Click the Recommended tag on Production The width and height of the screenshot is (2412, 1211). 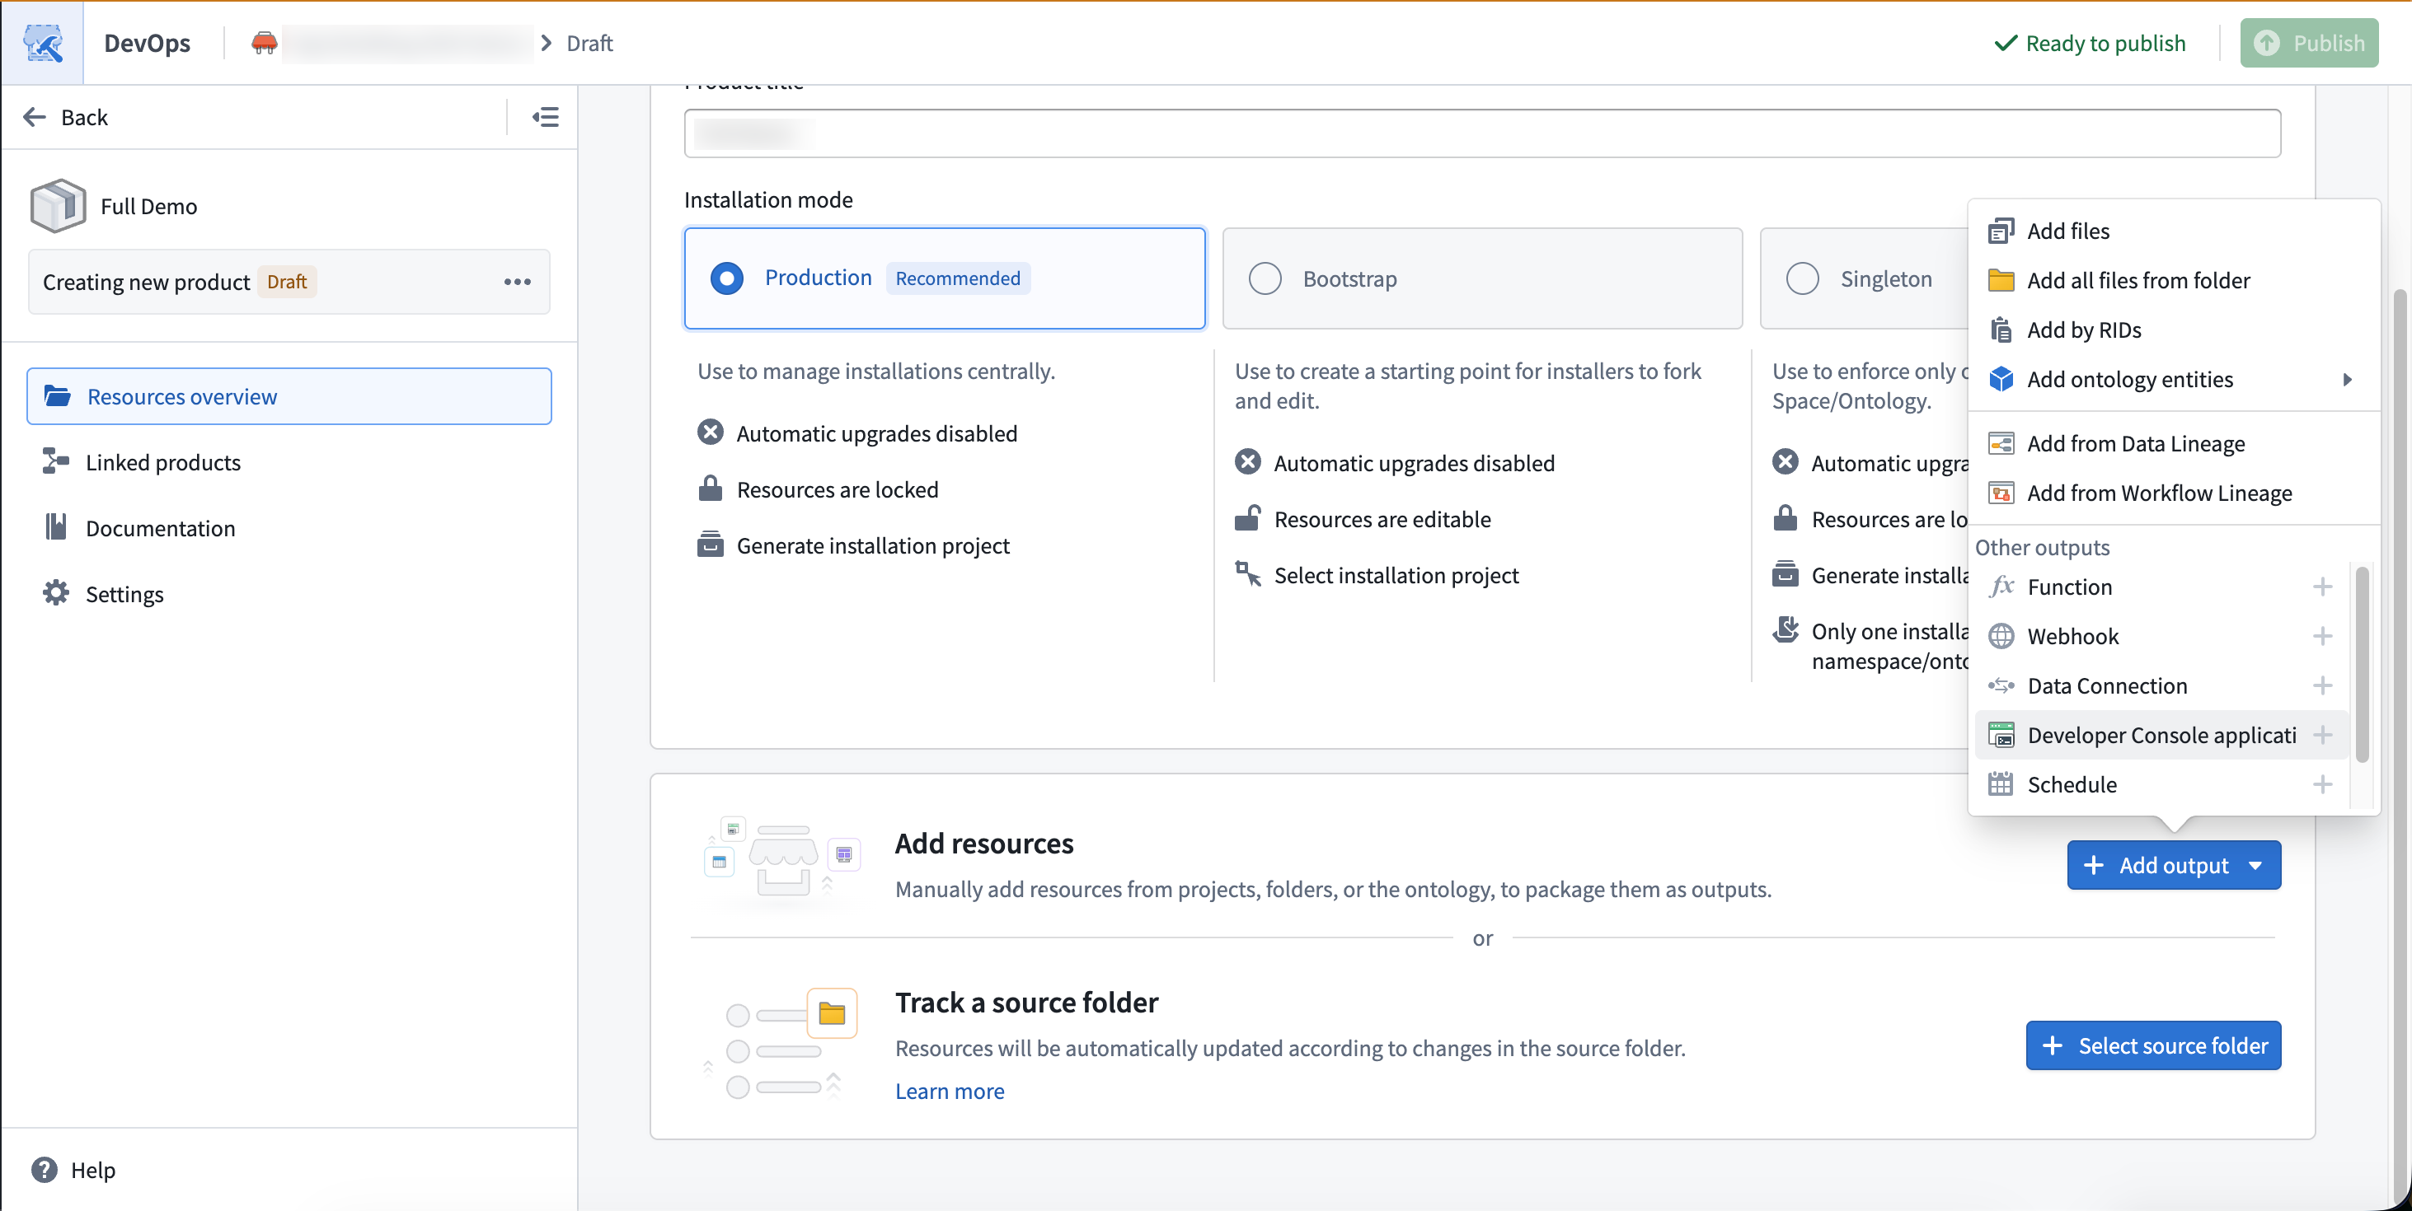coord(958,278)
